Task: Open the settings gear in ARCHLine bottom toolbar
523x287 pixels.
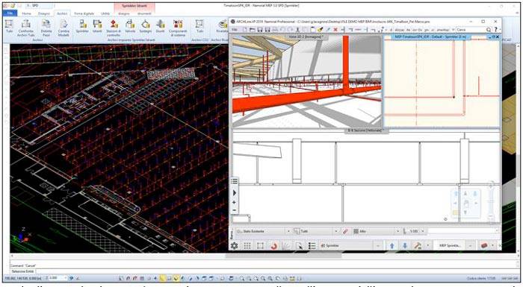Action: [x=235, y=246]
